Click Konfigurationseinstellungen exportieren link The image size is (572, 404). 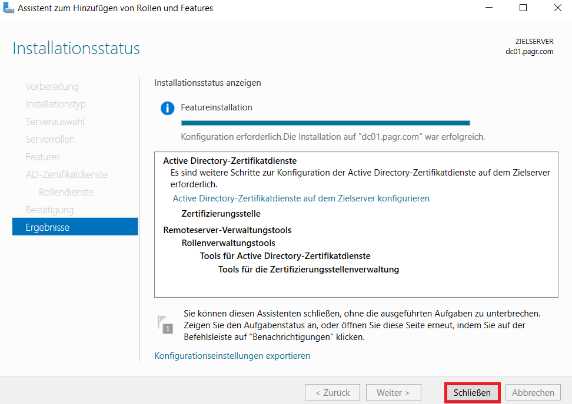tap(232, 356)
